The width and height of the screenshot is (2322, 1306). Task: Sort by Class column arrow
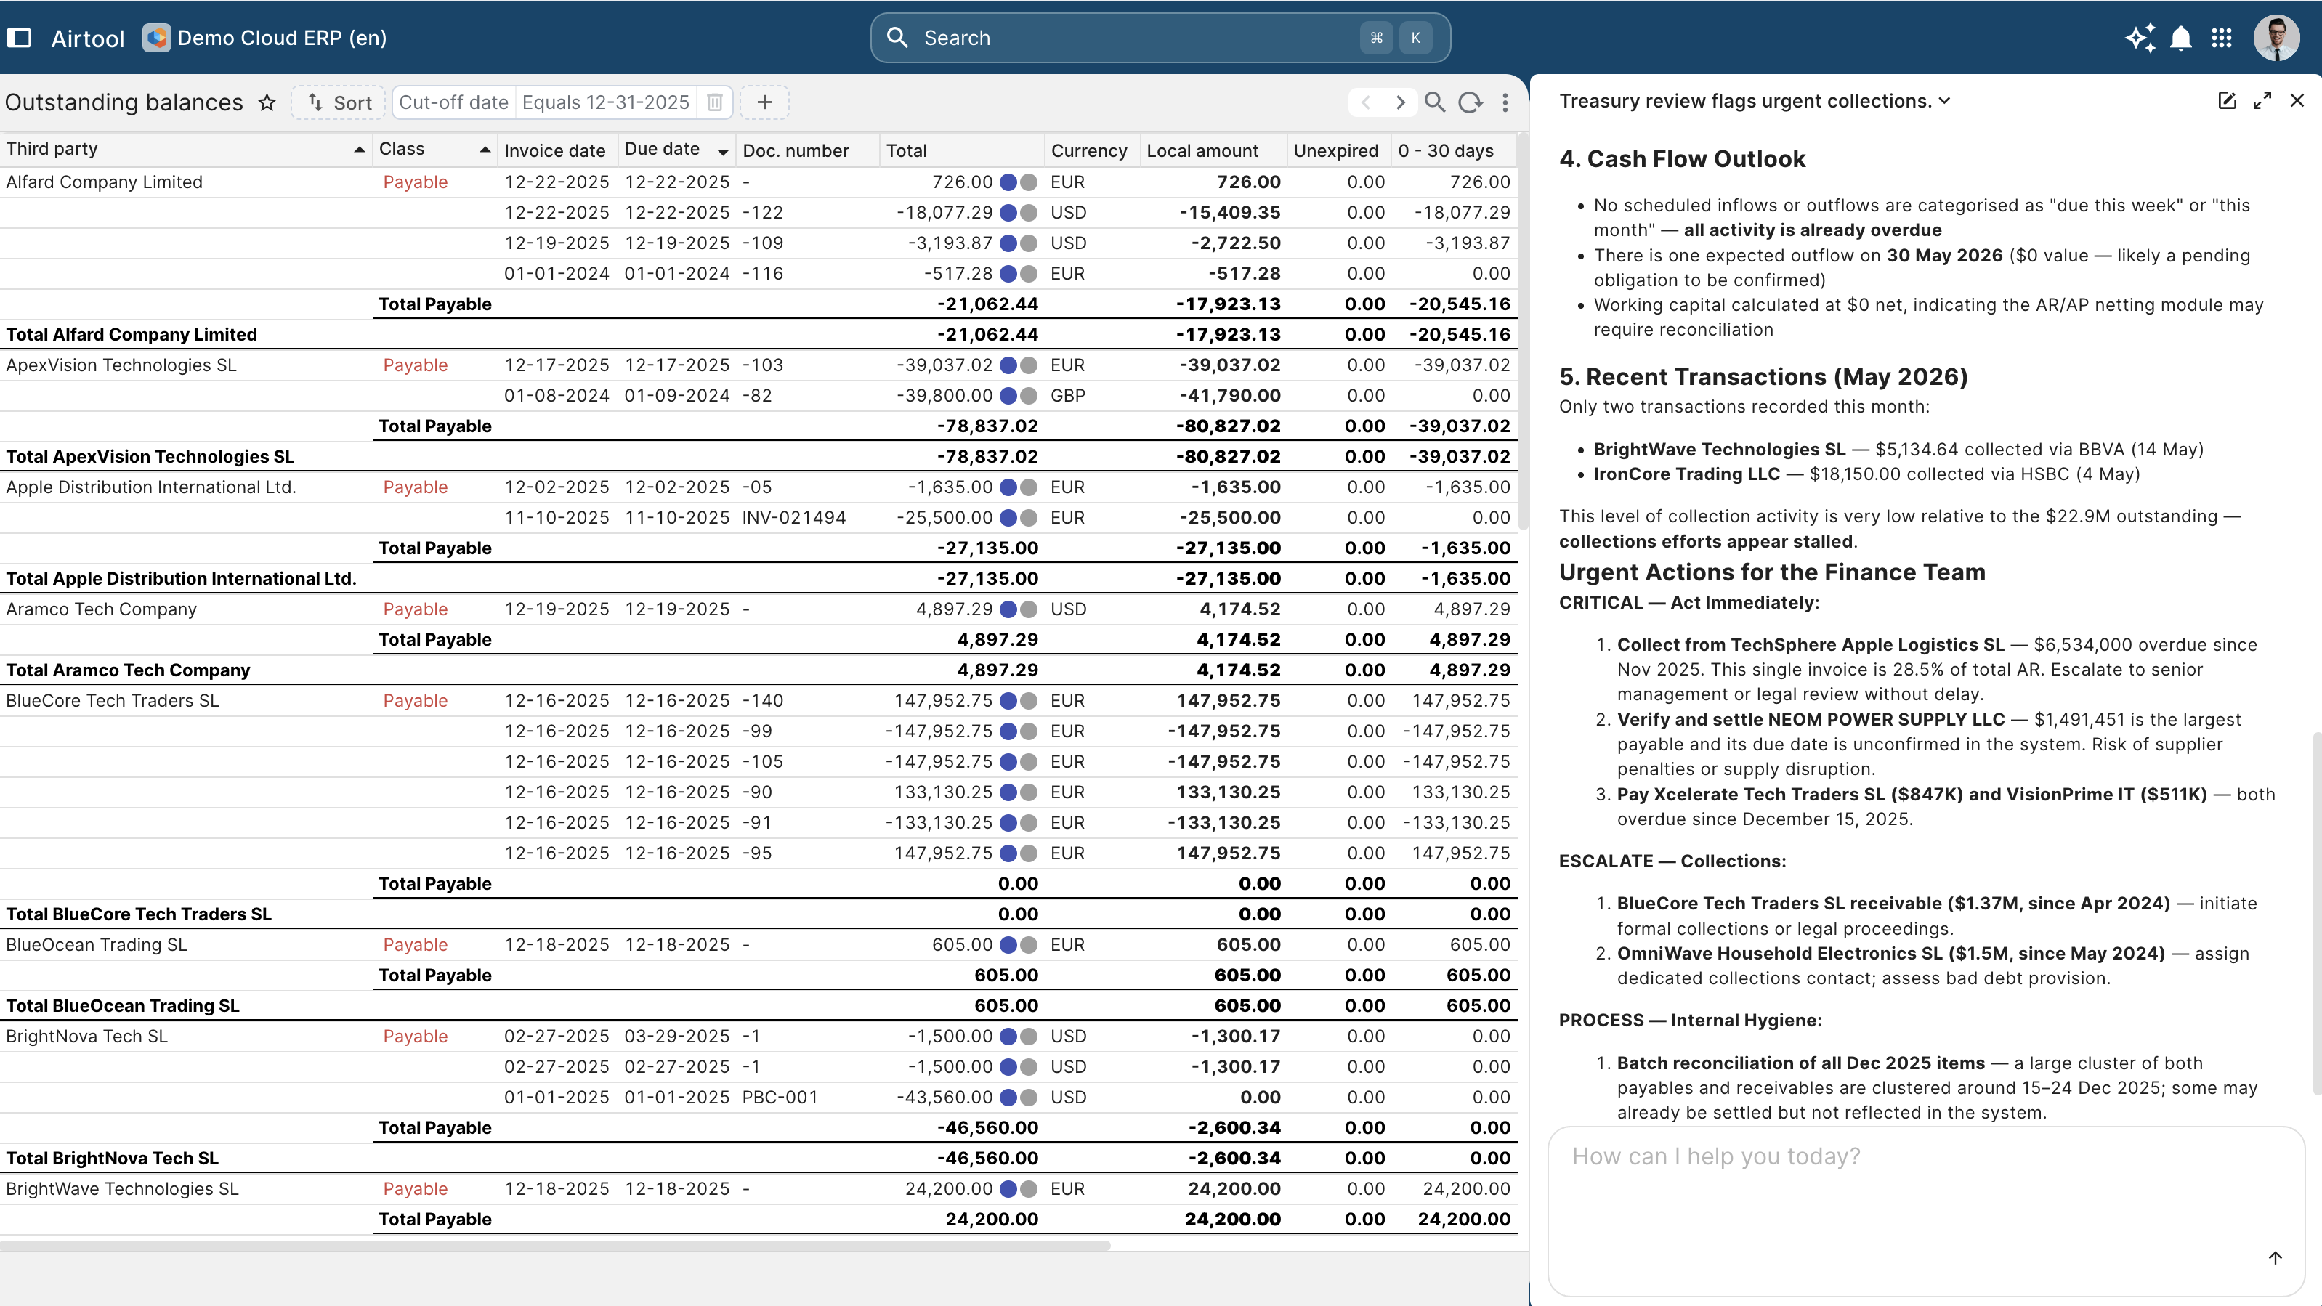[x=485, y=150]
